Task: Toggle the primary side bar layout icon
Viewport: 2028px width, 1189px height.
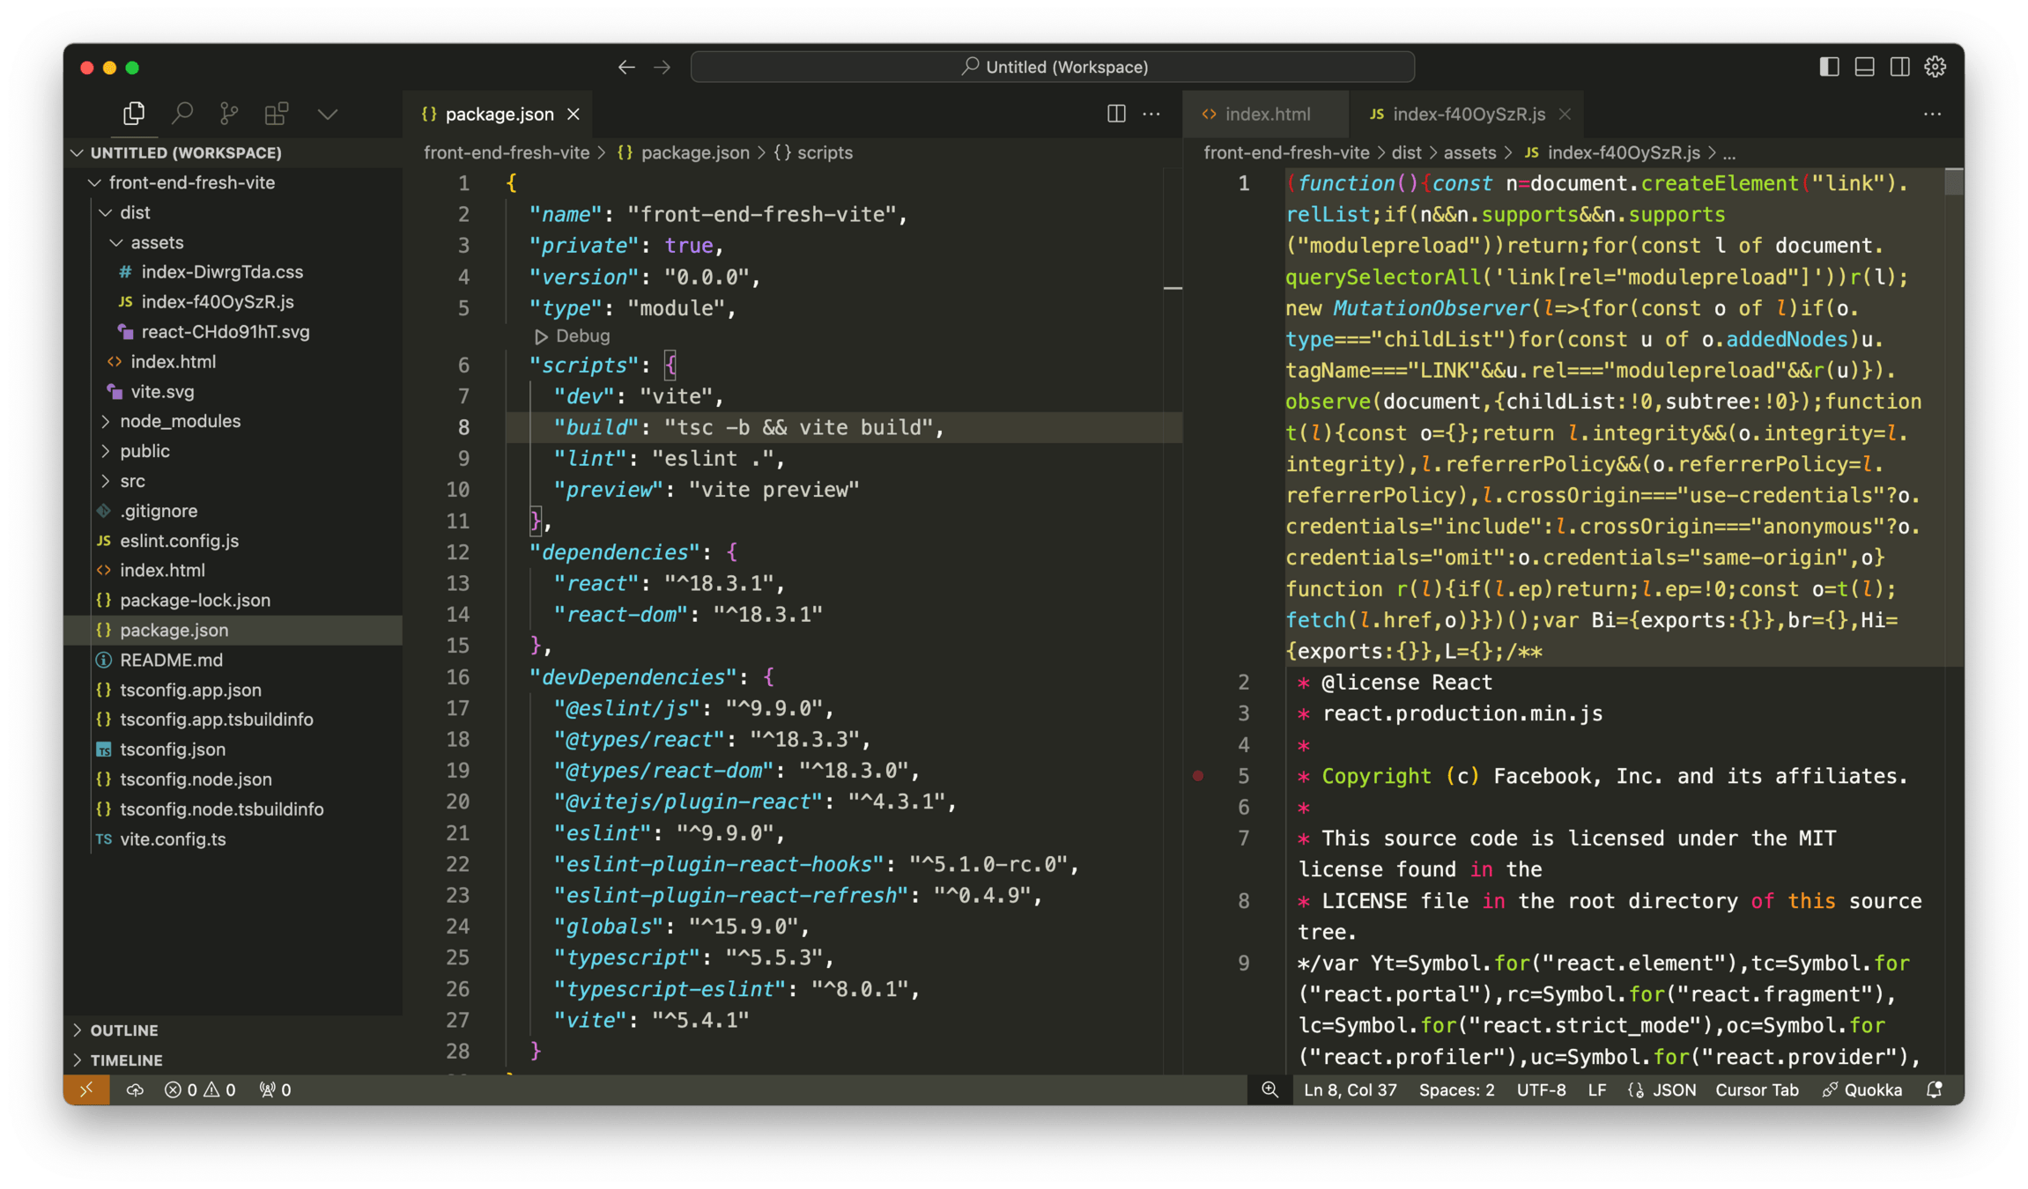Action: 1829,67
